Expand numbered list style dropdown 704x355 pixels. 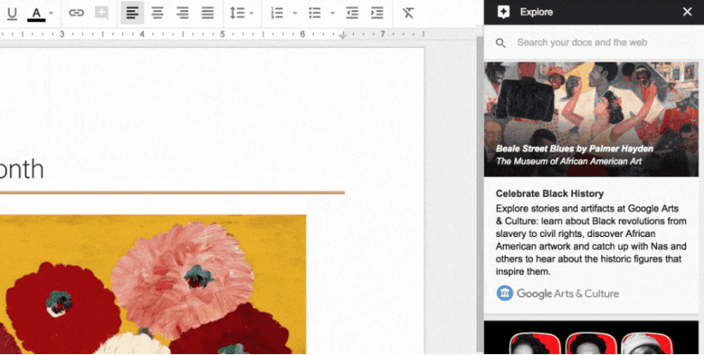(294, 13)
